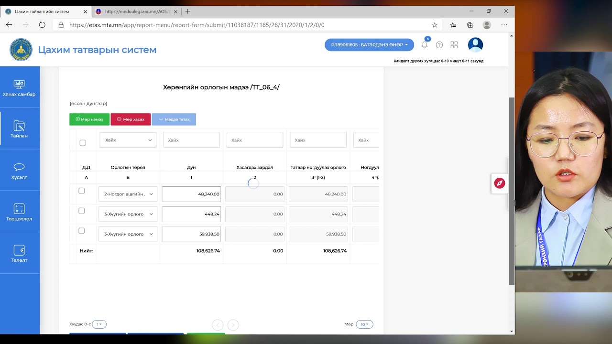Click the Нийт: total row label
The width and height of the screenshot is (612, 344).
click(87, 251)
